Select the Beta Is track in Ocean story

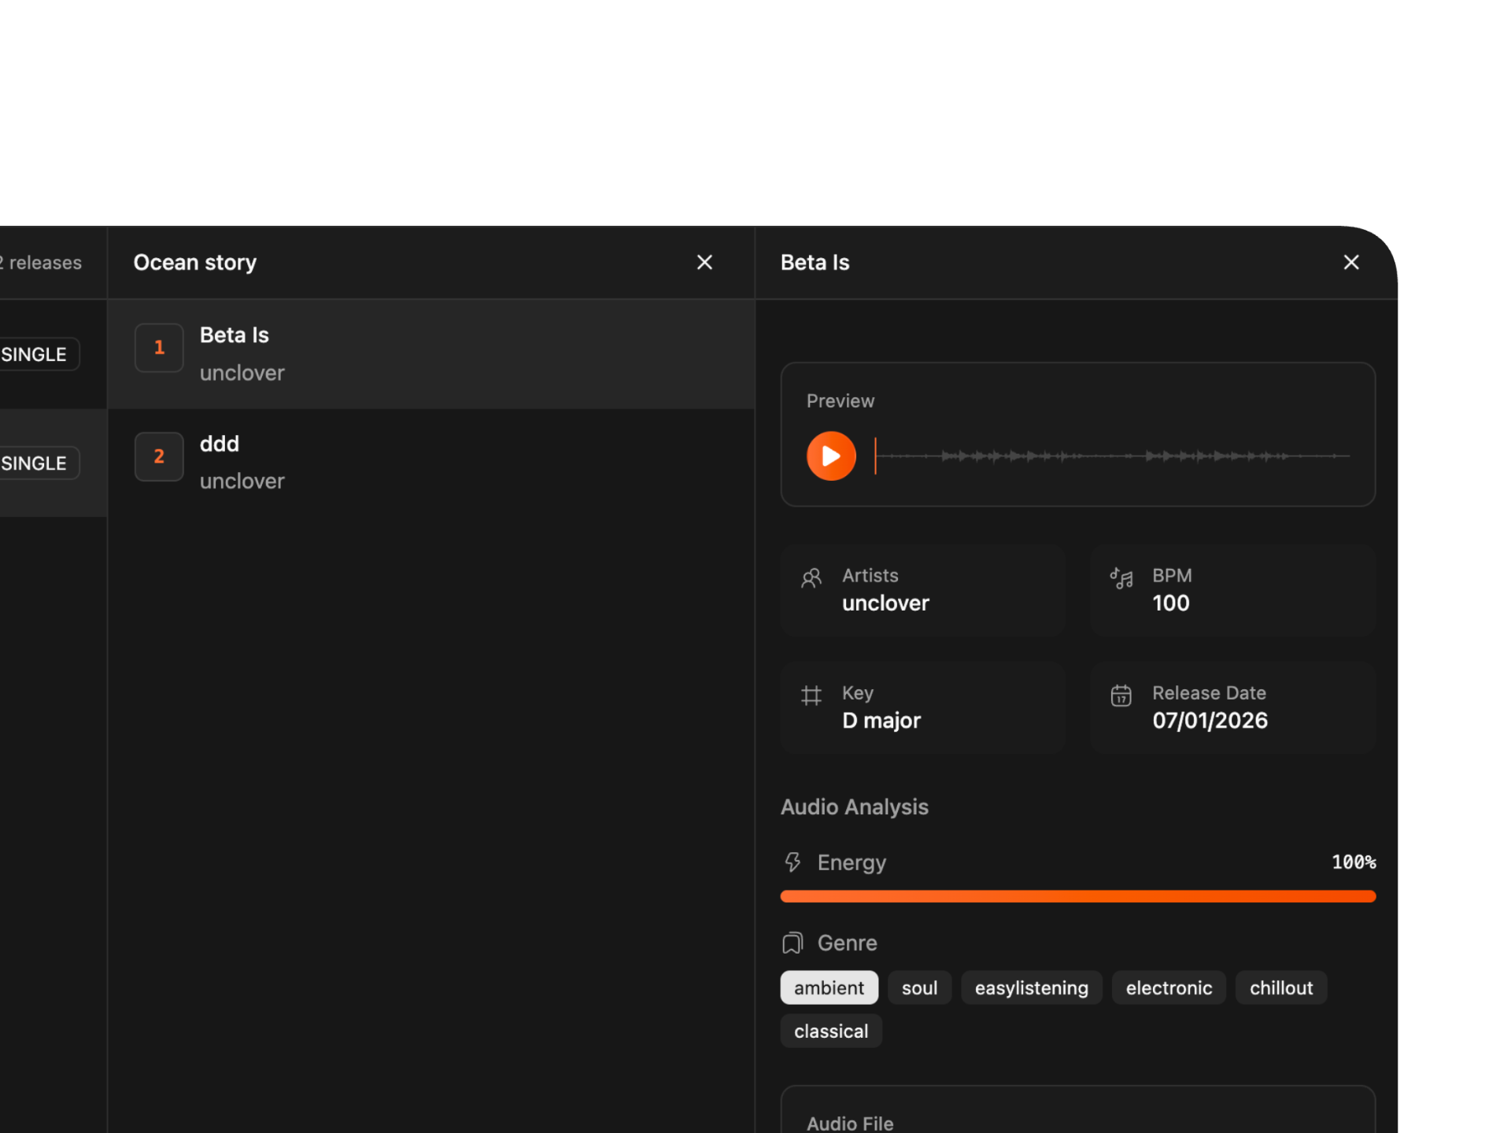(x=431, y=352)
